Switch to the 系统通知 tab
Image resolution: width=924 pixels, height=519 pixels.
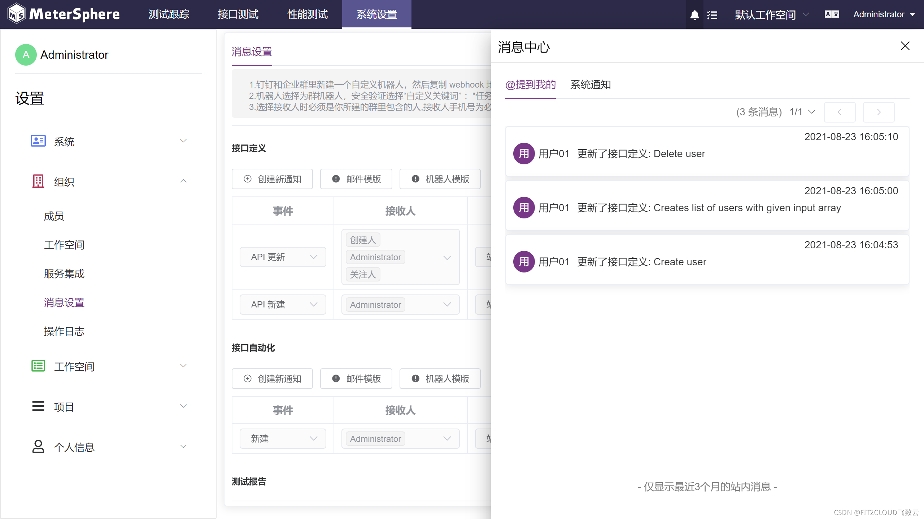tap(590, 85)
